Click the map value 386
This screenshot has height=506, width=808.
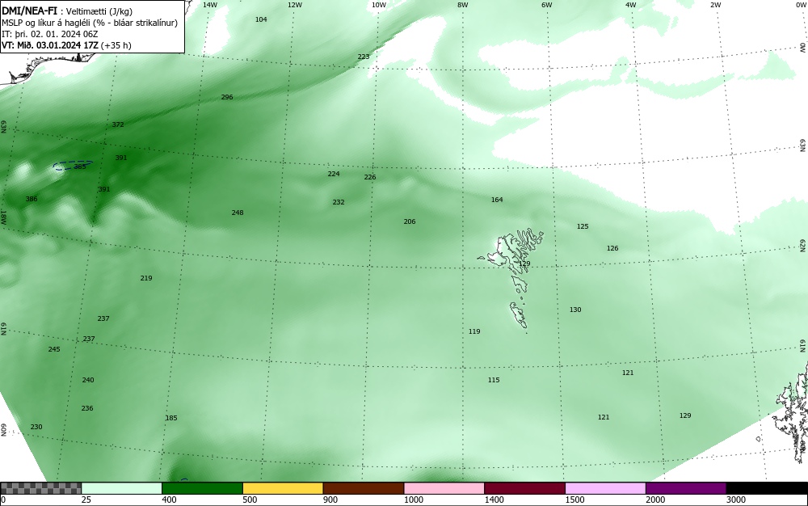click(x=32, y=199)
